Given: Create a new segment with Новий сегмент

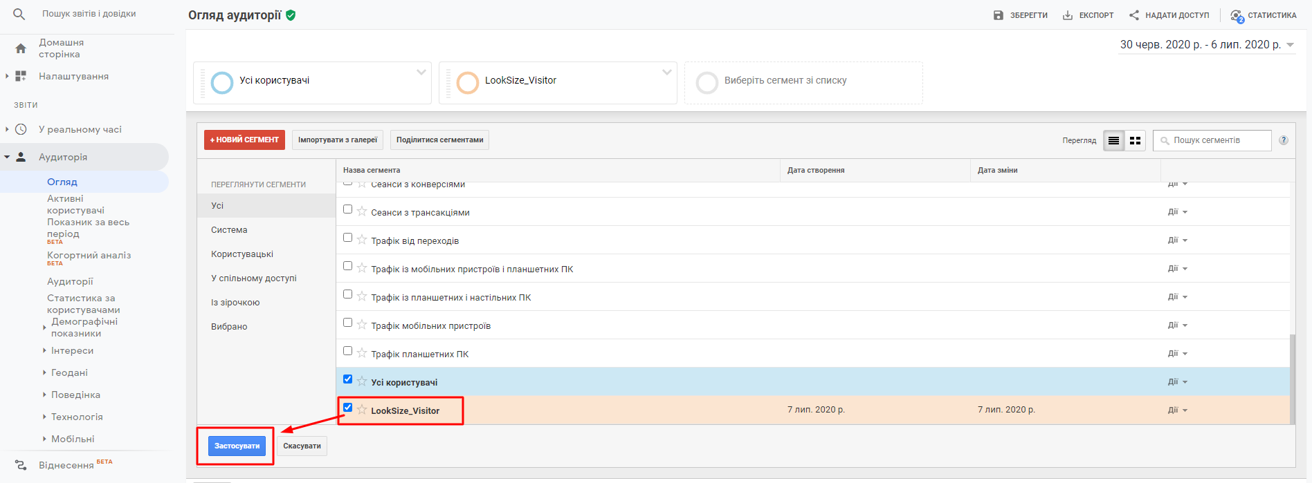Looking at the screenshot, I should 244,140.
